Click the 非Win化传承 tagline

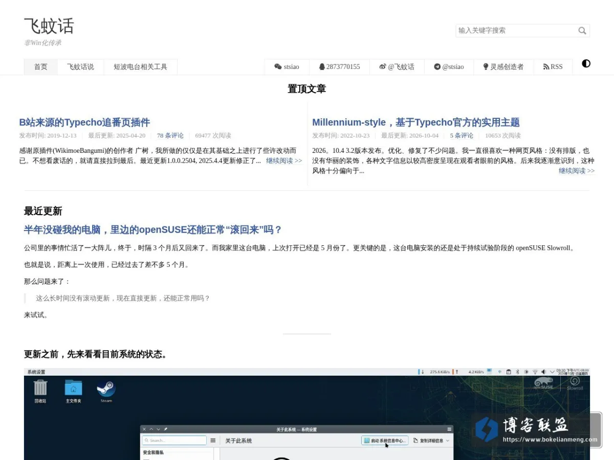[43, 43]
